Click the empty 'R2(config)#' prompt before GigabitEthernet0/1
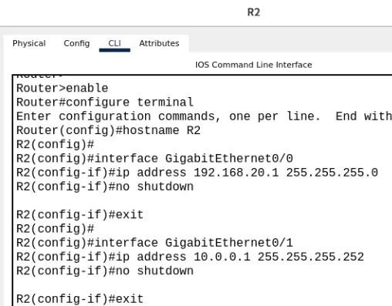 (x=56, y=229)
